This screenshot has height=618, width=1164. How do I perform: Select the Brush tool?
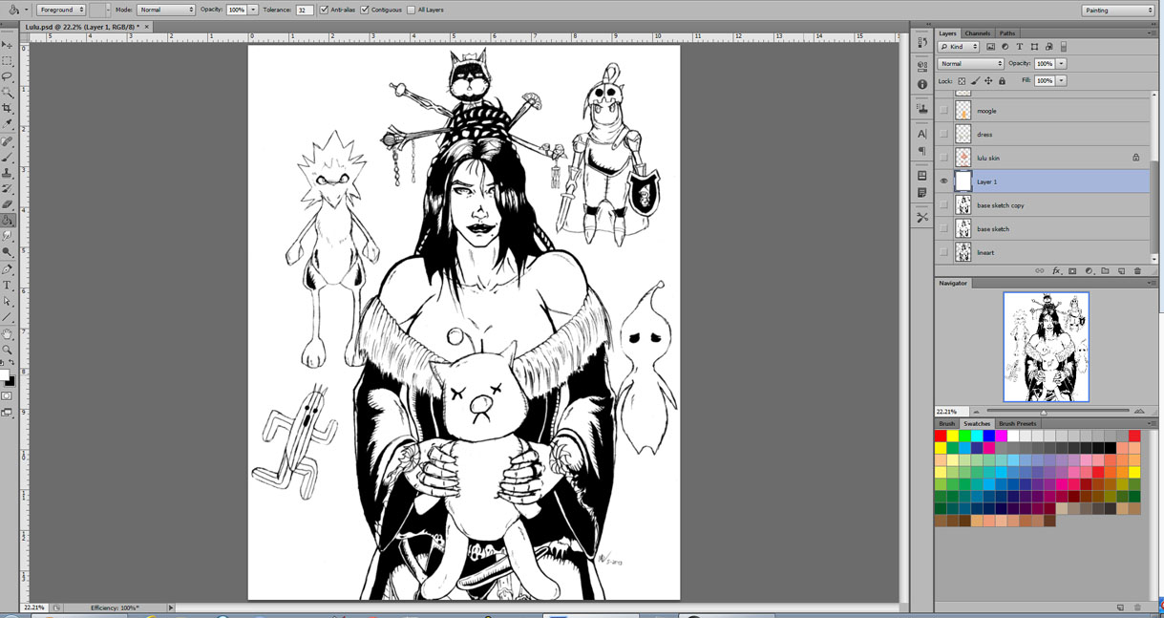pyautogui.click(x=8, y=158)
